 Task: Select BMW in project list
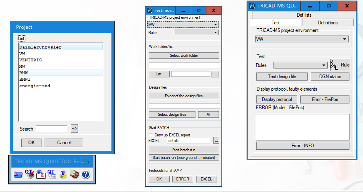(61, 73)
